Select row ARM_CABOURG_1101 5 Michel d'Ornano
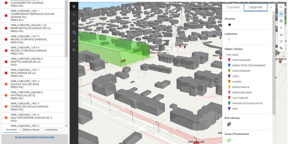Image resolution: width=288 pixels, height=144 pixels. tap(33, 40)
